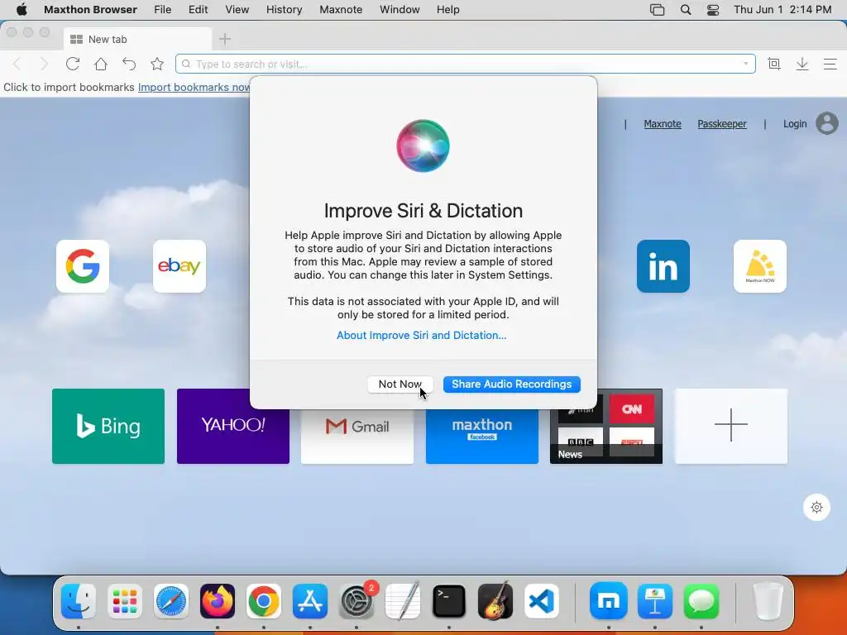Image resolution: width=847 pixels, height=635 pixels.
Task: Click the Not Now button
Action: point(400,384)
